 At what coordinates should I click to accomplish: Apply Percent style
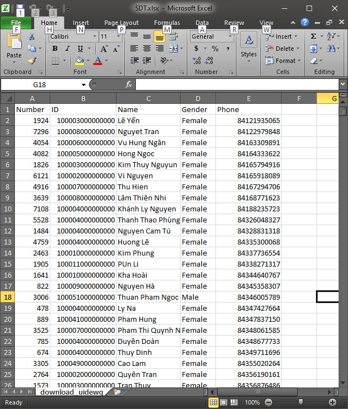tap(215, 49)
